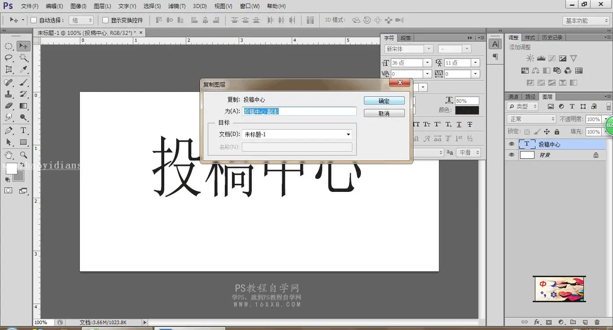Select the Dodge tool
This screenshot has width=613, height=330.
click(23, 117)
